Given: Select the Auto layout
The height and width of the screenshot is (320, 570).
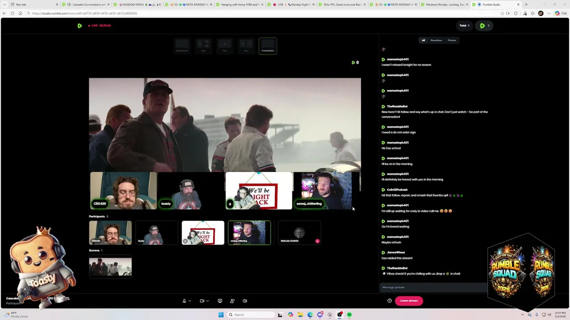Looking at the screenshot, I should coord(204,46).
